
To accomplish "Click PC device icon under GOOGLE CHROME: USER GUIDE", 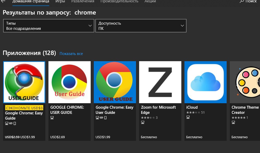I will coord(52,118).
